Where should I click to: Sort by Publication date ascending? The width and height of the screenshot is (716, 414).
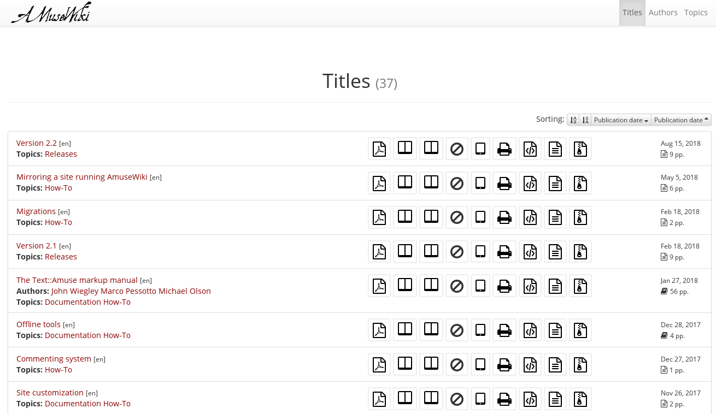[681, 120]
